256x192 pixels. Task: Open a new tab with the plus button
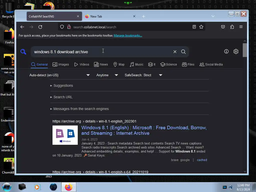pos(143,16)
